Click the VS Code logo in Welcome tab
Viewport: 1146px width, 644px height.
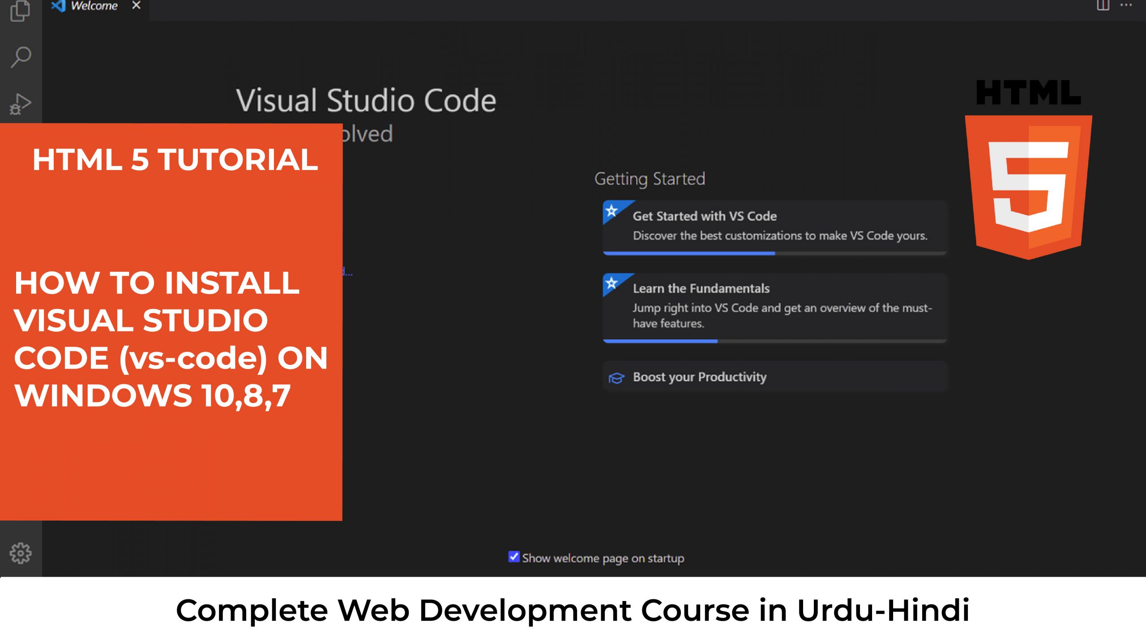click(x=58, y=5)
